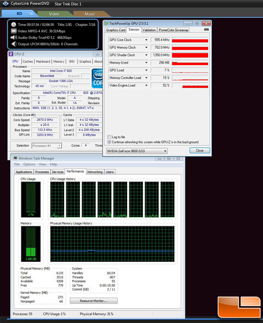Switch to Task Manager Services tab
The width and height of the screenshot is (263, 323).
coord(57,172)
